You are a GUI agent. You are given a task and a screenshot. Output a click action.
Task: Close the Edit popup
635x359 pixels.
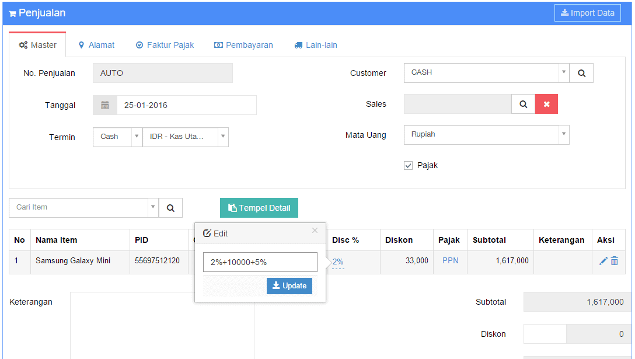tap(315, 230)
